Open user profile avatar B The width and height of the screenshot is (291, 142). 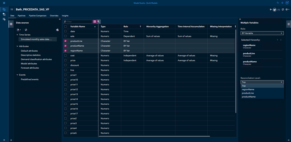pyautogui.click(x=288, y=3)
